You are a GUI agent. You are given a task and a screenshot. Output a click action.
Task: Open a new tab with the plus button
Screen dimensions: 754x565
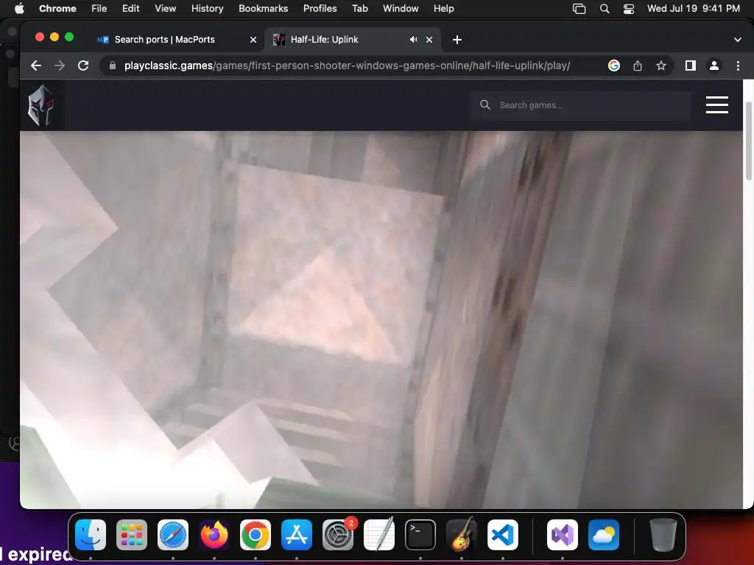tap(457, 40)
